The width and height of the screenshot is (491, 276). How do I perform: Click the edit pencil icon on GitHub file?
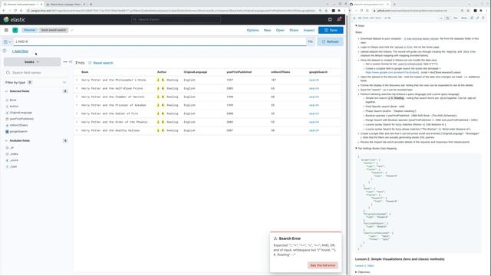477,18
